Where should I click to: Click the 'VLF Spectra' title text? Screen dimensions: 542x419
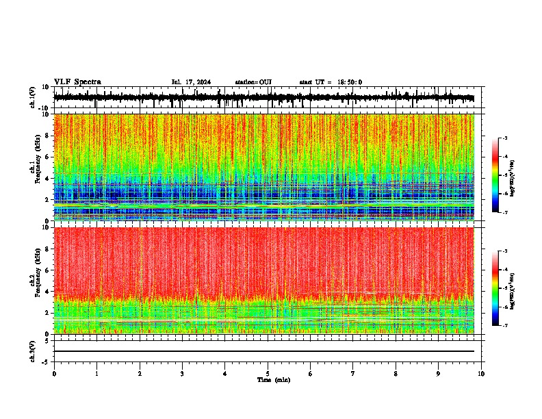(x=77, y=82)
